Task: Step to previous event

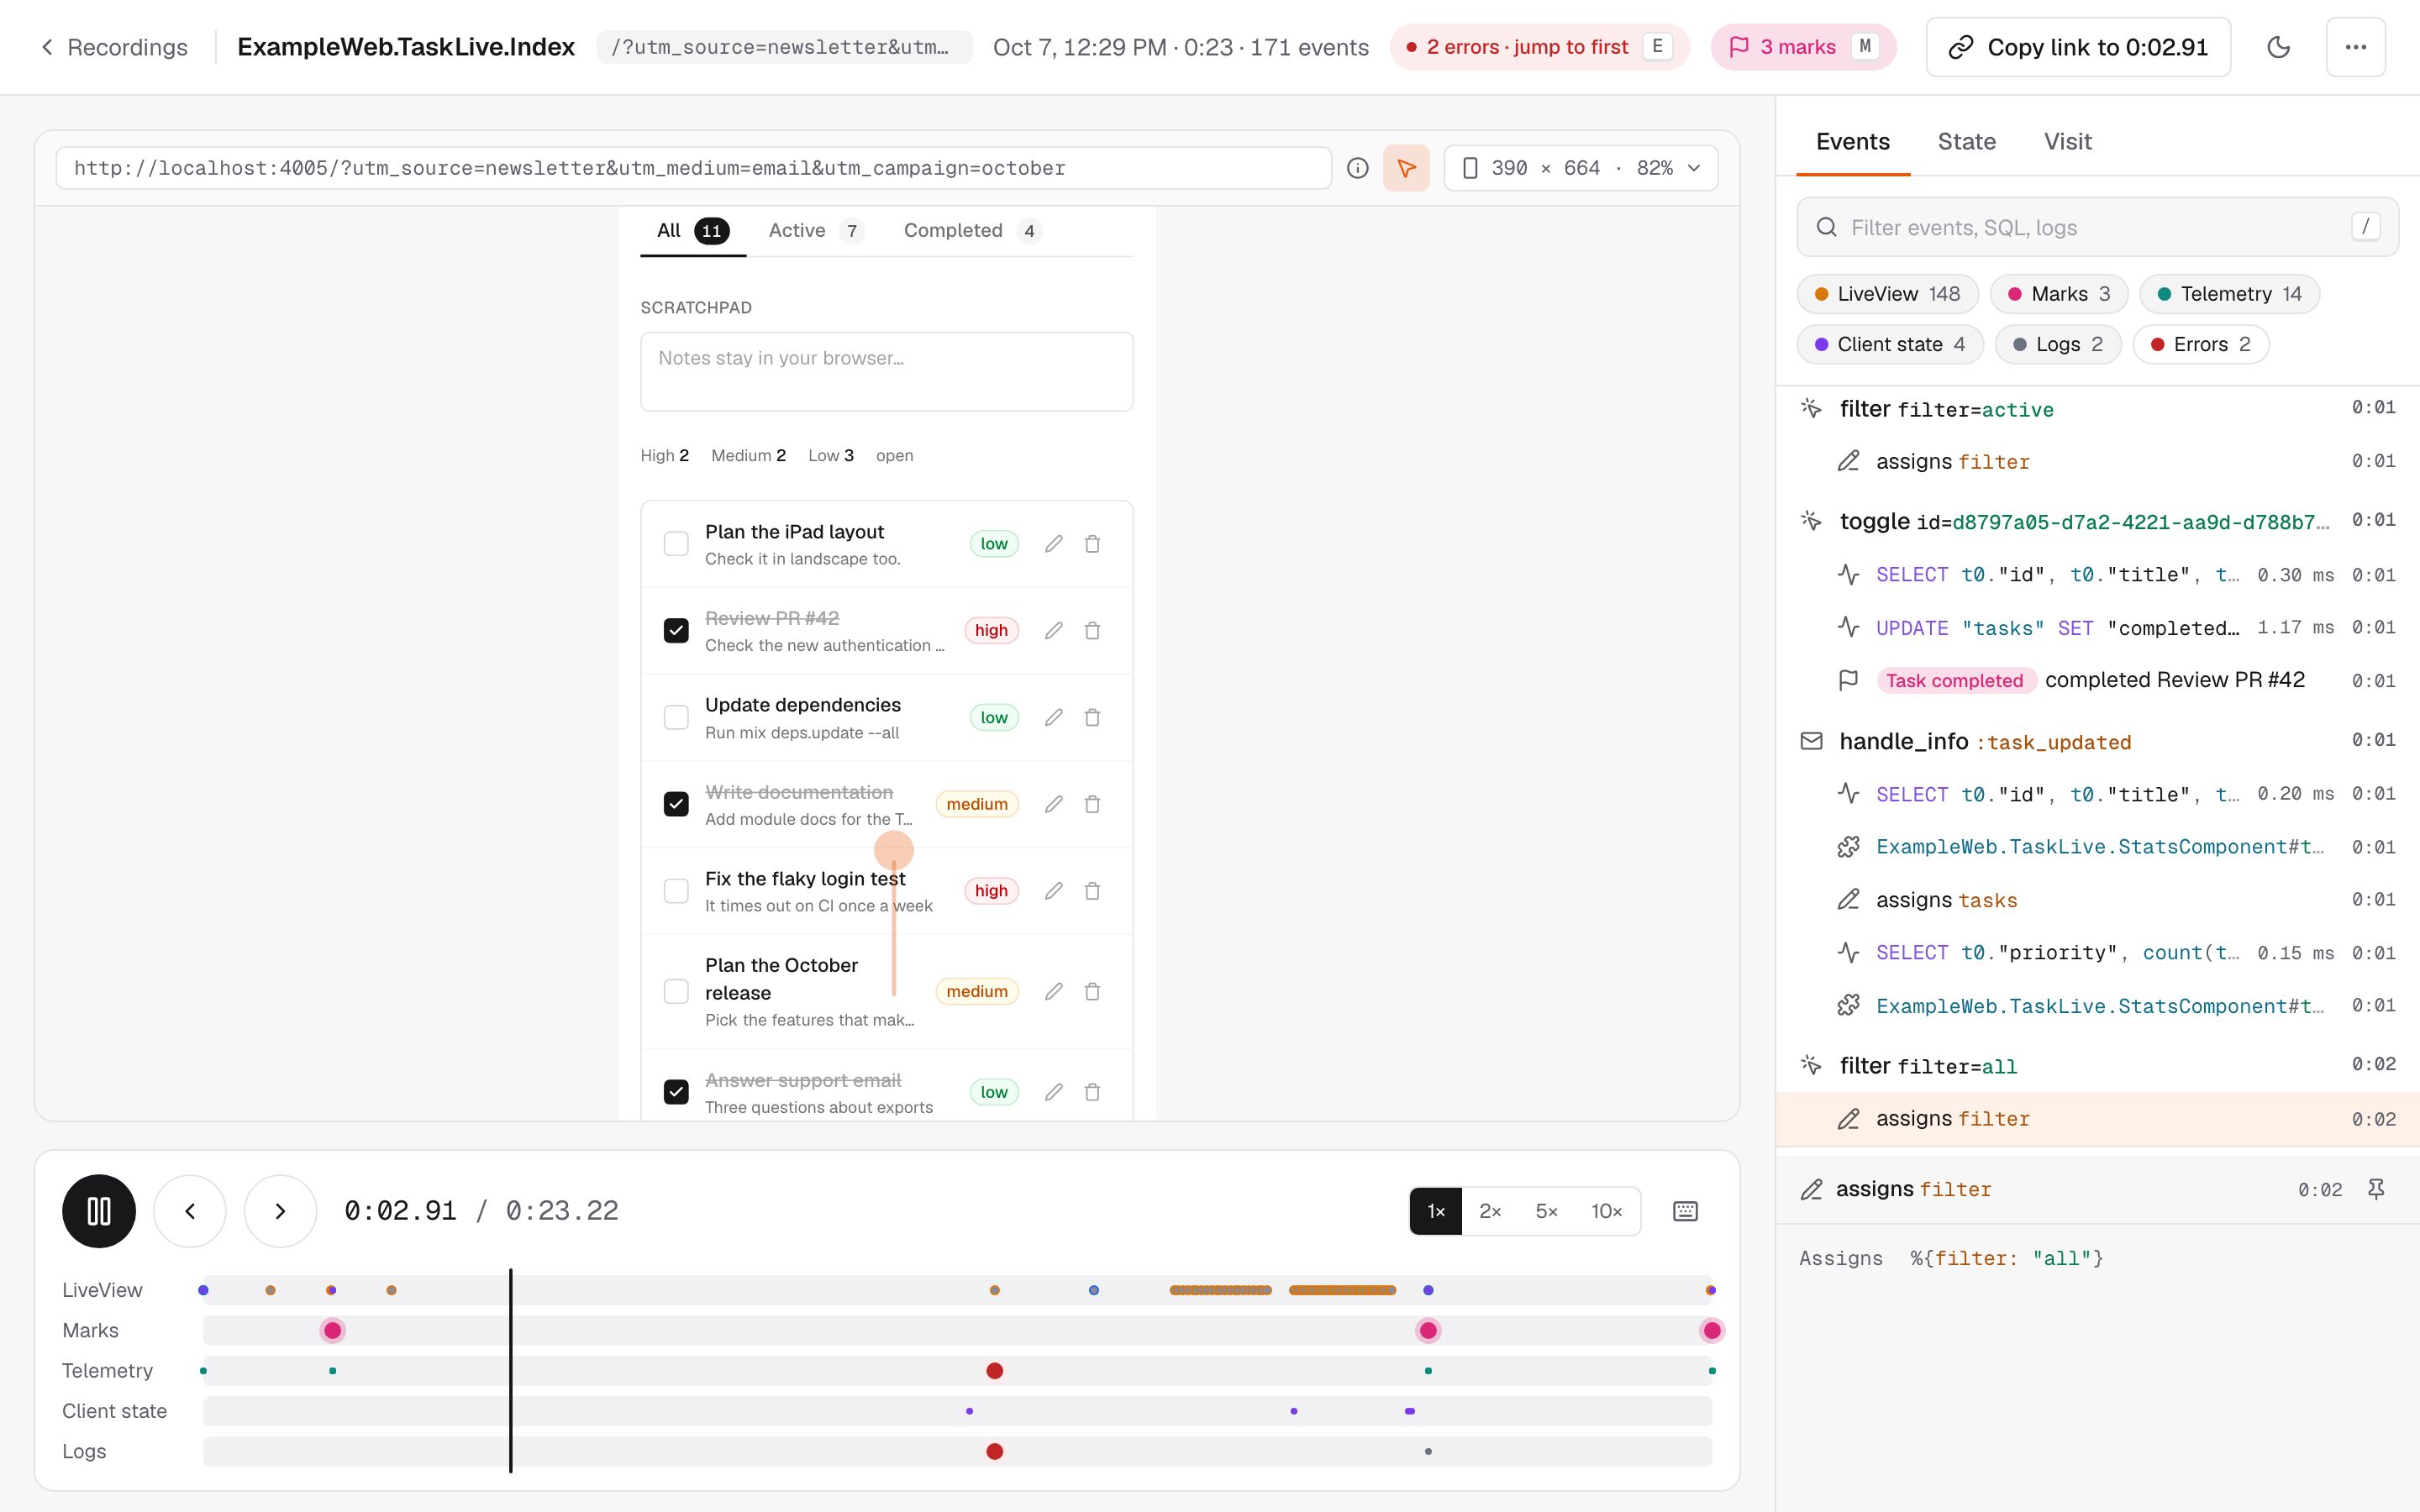Action: (x=190, y=1211)
